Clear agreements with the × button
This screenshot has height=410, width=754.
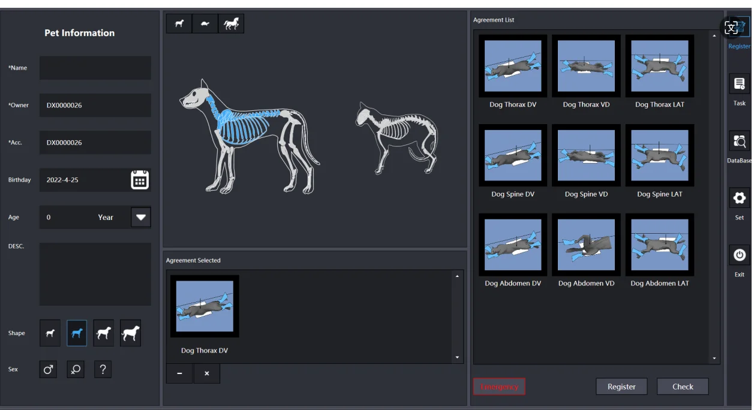pos(206,373)
